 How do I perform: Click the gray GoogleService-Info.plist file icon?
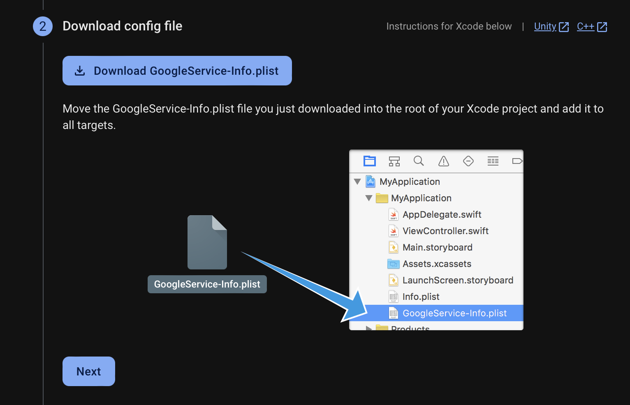click(207, 242)
